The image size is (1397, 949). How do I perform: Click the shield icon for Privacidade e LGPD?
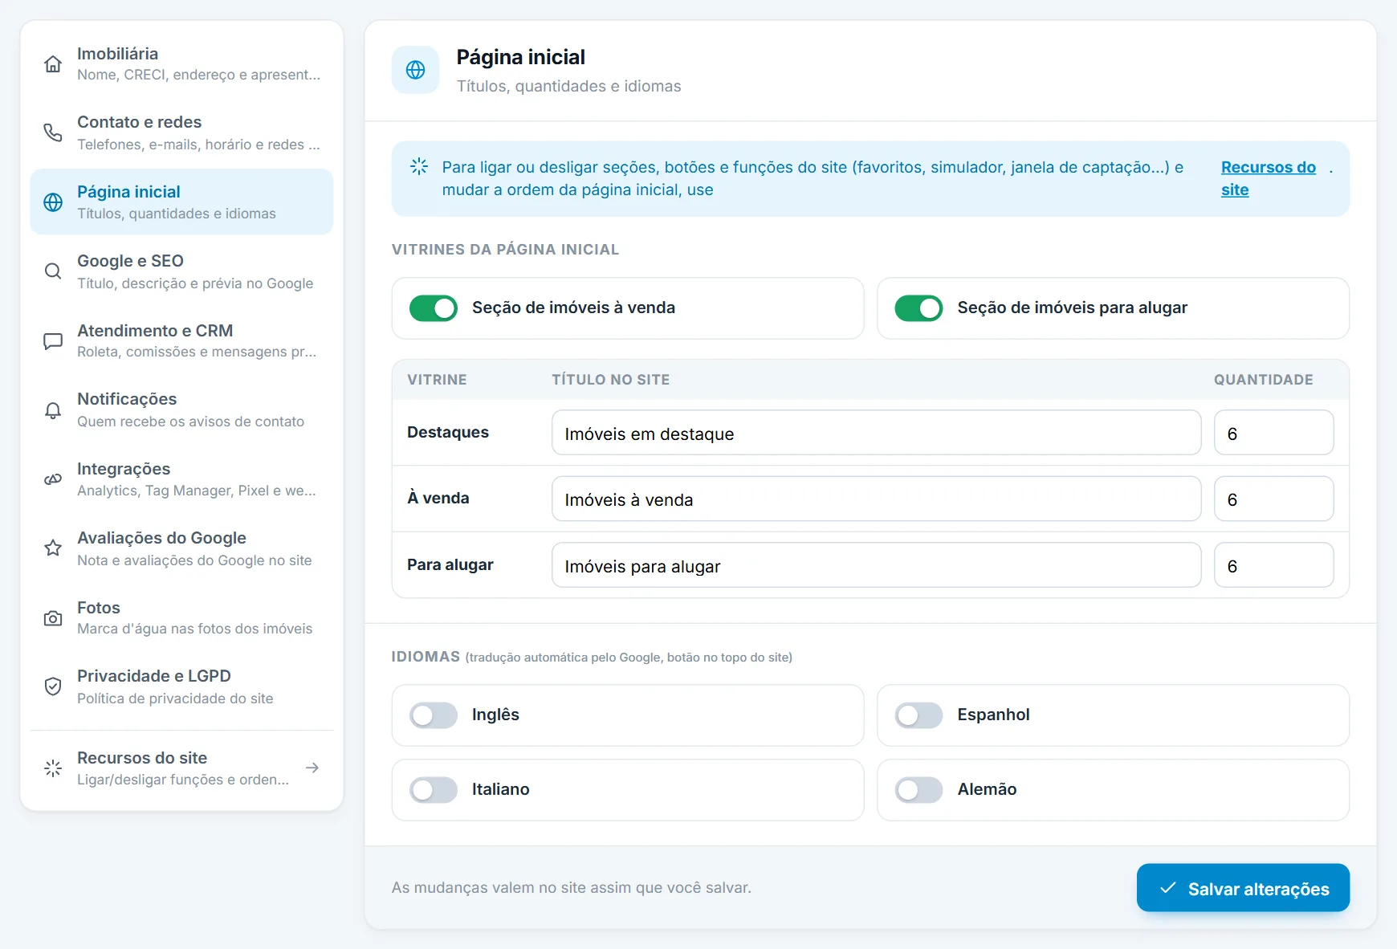pyautogui.click(x=53, y=686)
